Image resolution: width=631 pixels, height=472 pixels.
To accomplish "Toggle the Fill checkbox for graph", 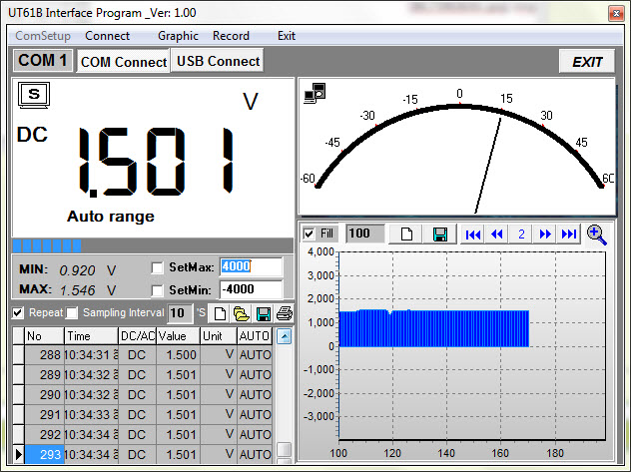I will pos(309,234).
